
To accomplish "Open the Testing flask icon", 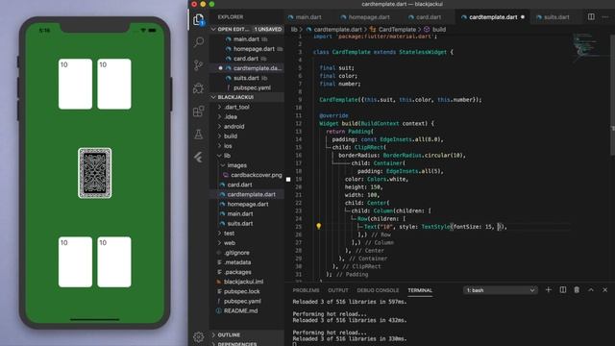I will pos(199,135).
